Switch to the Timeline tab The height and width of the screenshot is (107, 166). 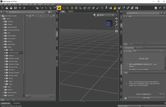pyautogui.click(x=17, y=103)
